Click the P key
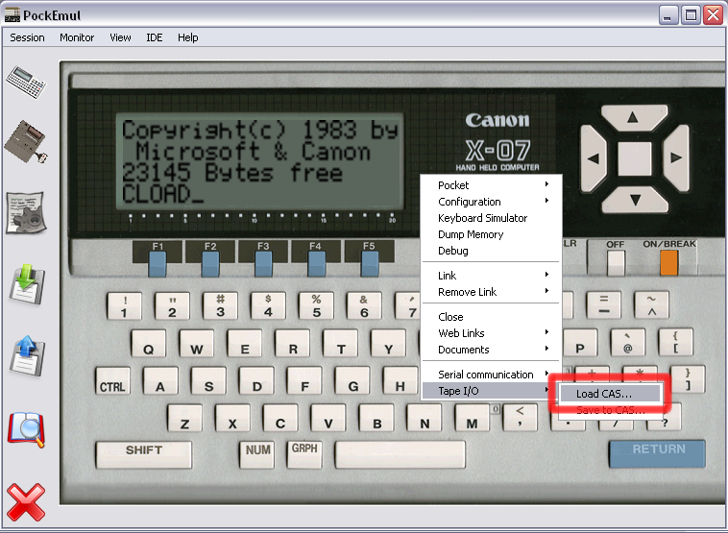 coord(580,343)
